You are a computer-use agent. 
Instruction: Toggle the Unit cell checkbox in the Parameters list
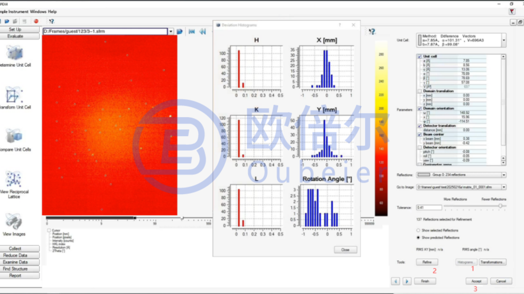click(420, 56)
